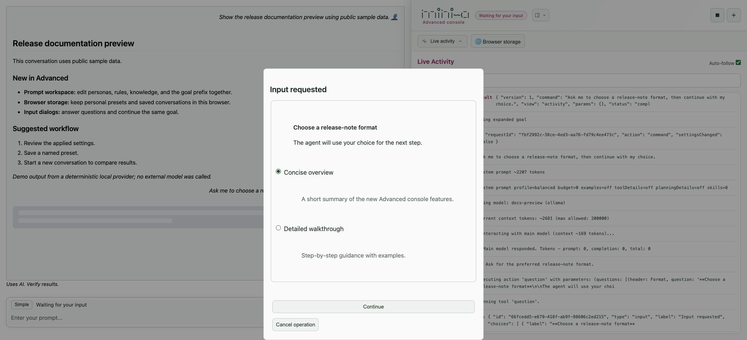Click log line 'Ask for the preferred release-note format.'

point(539,264)
